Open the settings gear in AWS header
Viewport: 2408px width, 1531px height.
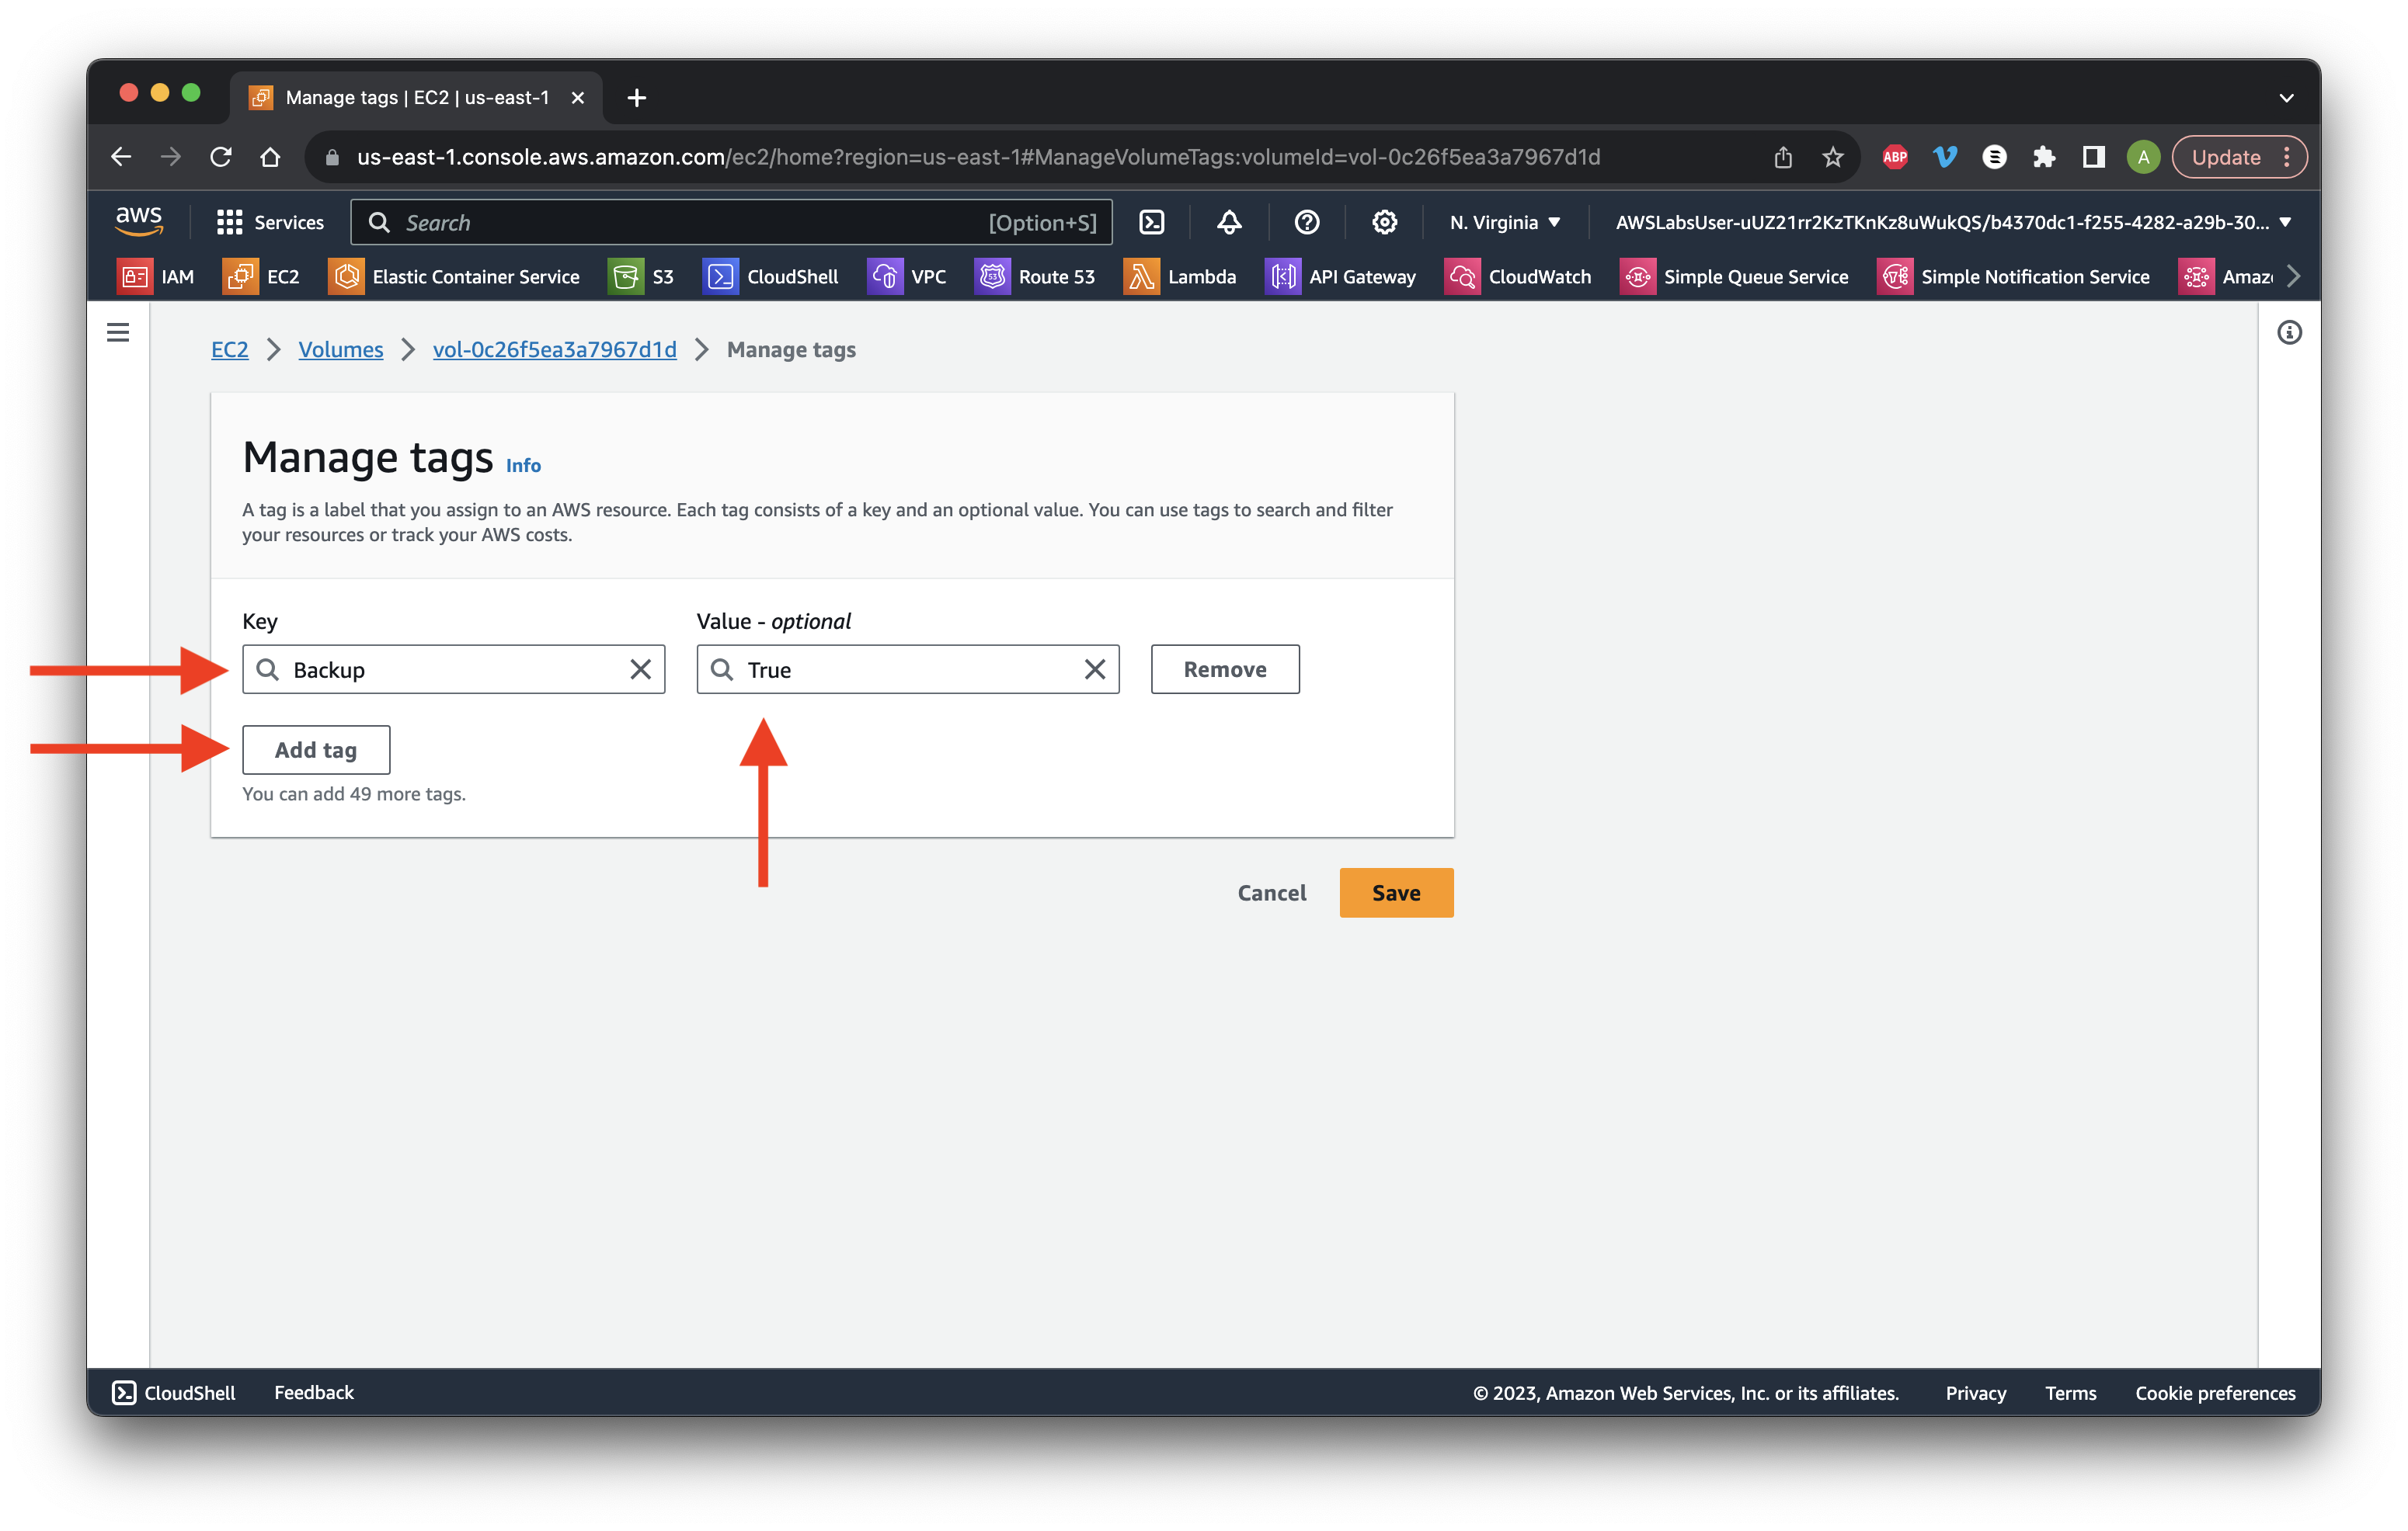click(x=1384, y=222)
